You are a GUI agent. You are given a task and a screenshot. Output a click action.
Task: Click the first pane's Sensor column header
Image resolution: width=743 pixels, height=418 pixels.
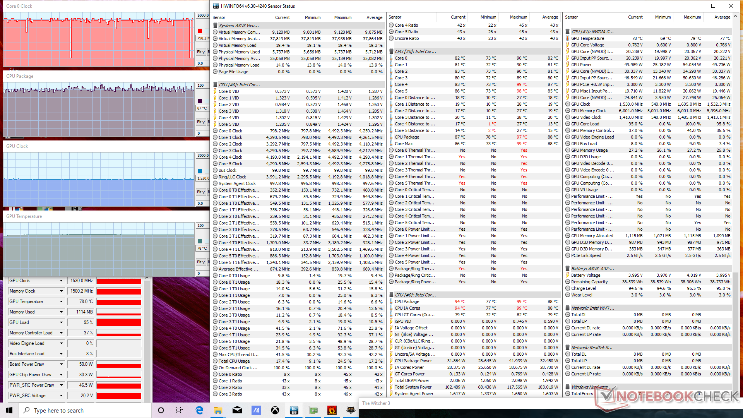[236, 17]
